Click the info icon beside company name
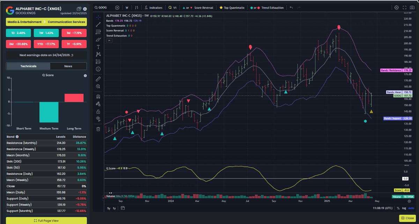 click(85, 8)
